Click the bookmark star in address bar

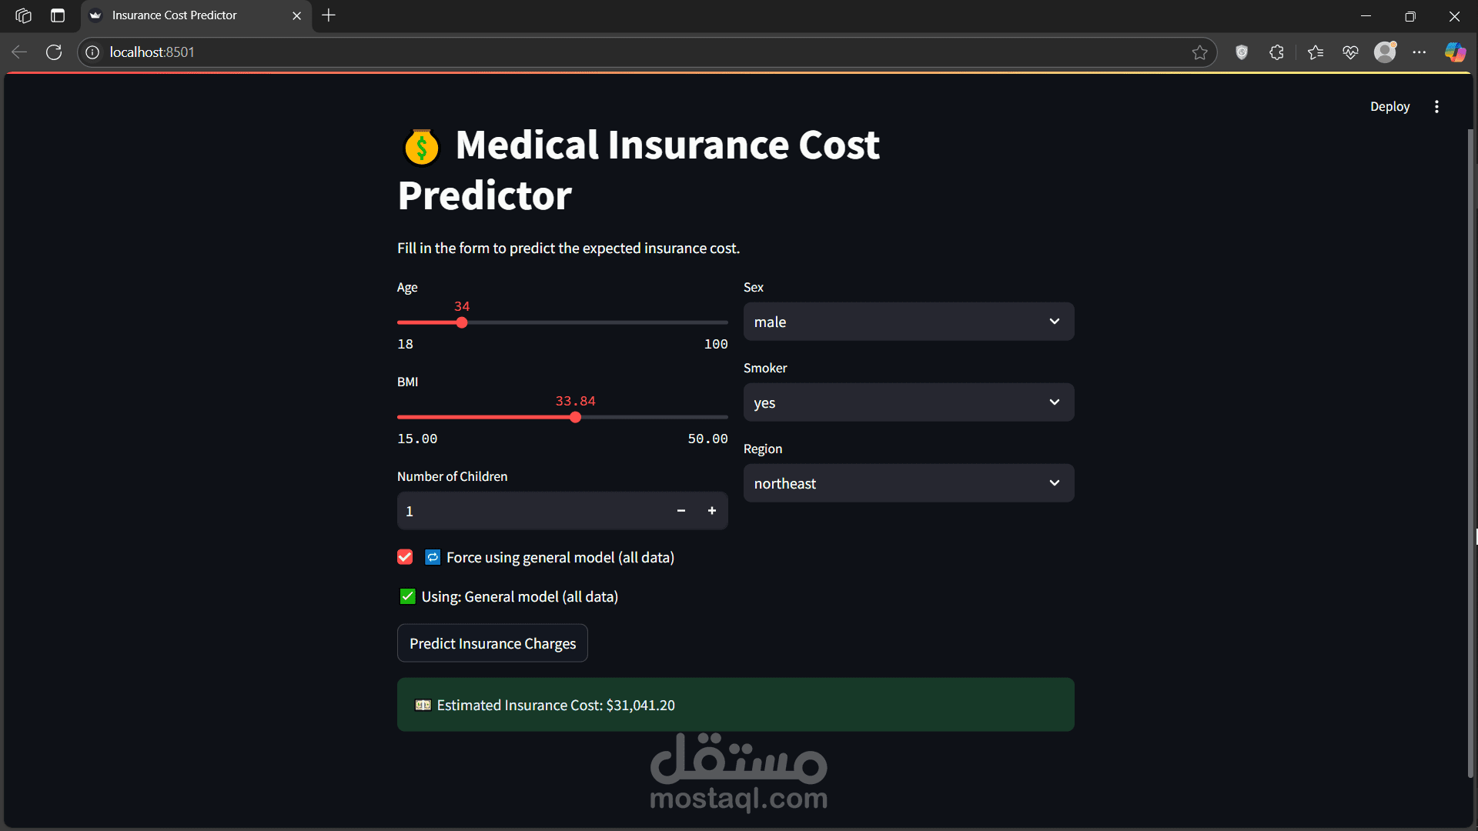[1199, 52]
